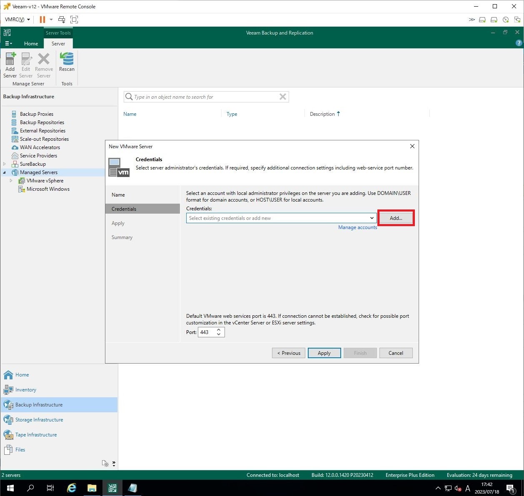Sort by the Description column header
Viewport: 524px width, 496px height.
[x=322, y=114]
